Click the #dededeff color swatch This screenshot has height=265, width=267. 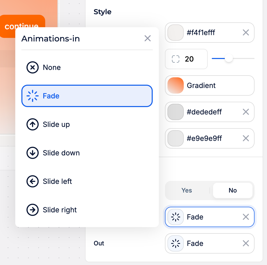click(x=175, y=112)
